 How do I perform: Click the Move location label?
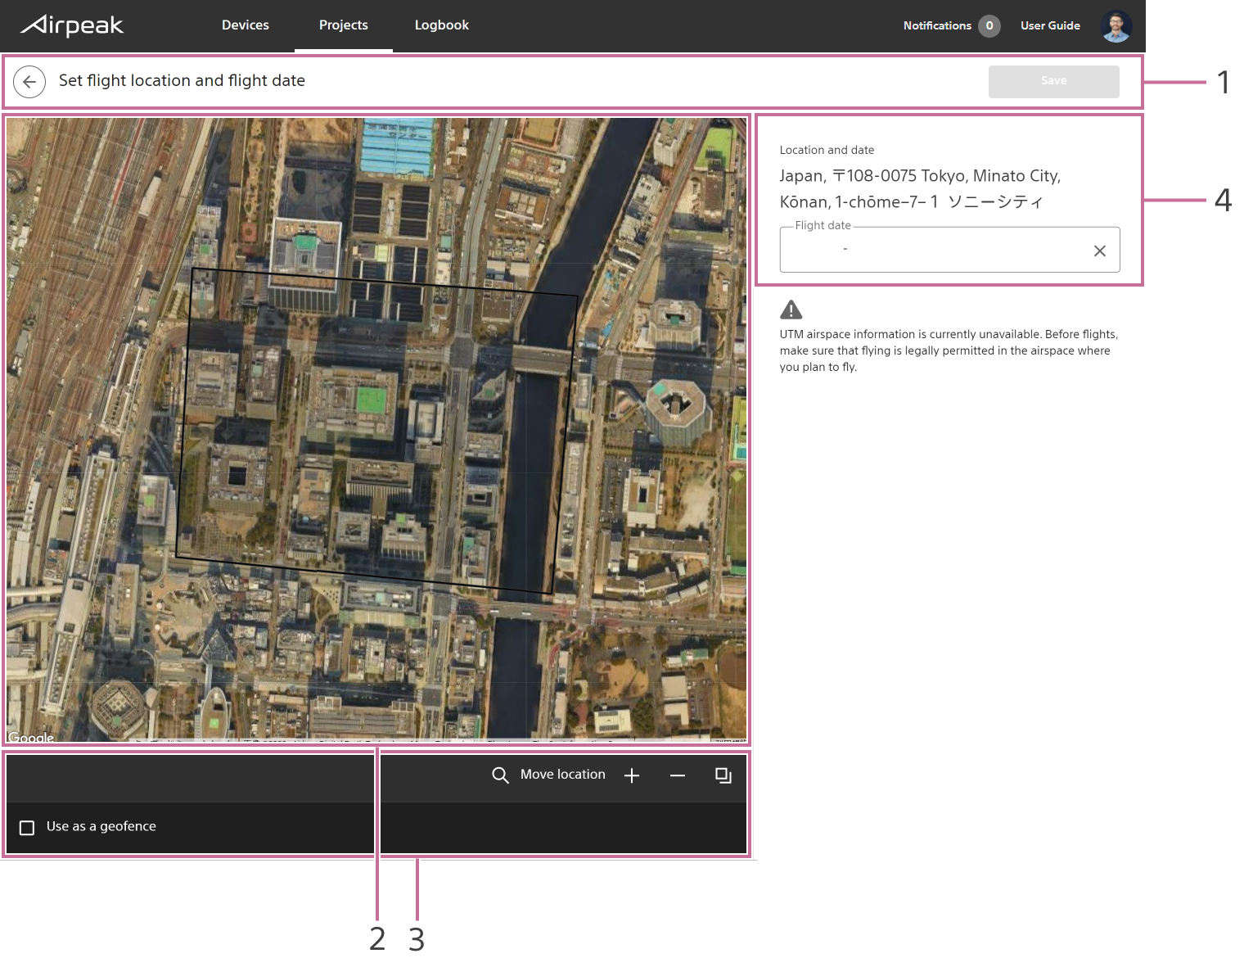pyautogui.click(x=563, y=775)
